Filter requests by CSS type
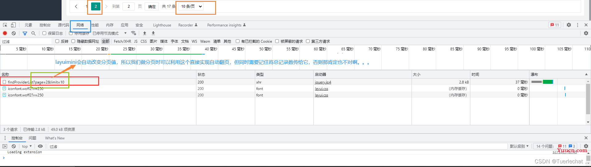The image size is (591, 167). (x=144, y=41)
